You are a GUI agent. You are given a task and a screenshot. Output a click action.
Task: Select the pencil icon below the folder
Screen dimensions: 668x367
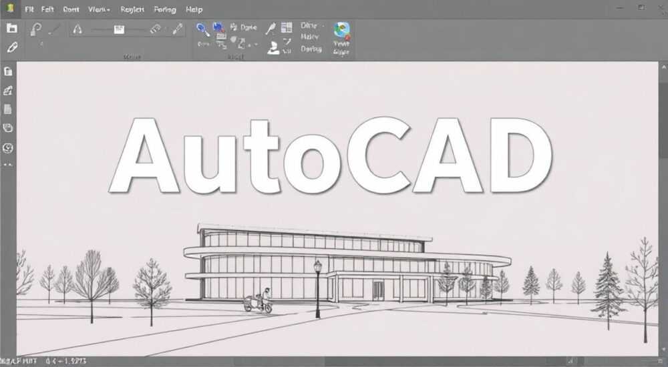pos(12,47)
